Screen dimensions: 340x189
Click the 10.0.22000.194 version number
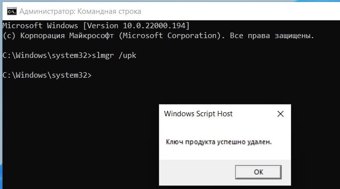pos(154,26)
